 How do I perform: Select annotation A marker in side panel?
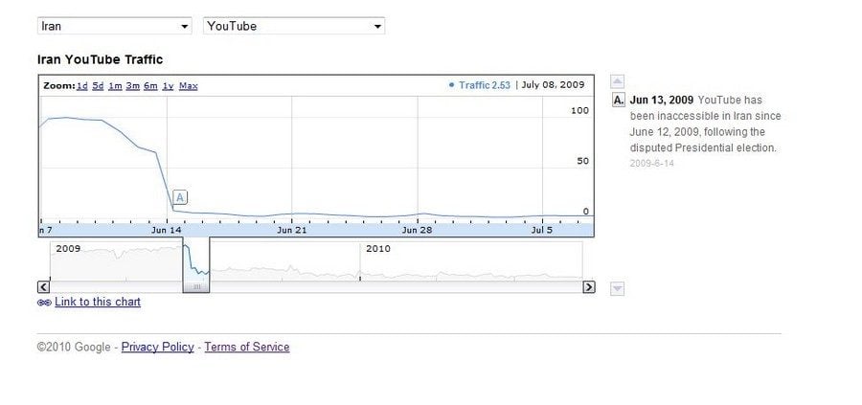tap(618, 101)
